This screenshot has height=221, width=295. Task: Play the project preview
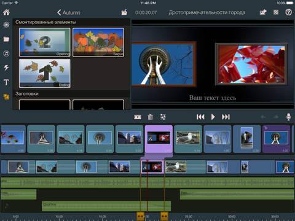click(x=213, y=117)
